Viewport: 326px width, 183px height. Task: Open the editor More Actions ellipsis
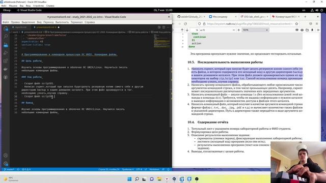pyautogui.click(x=168, y=27)
